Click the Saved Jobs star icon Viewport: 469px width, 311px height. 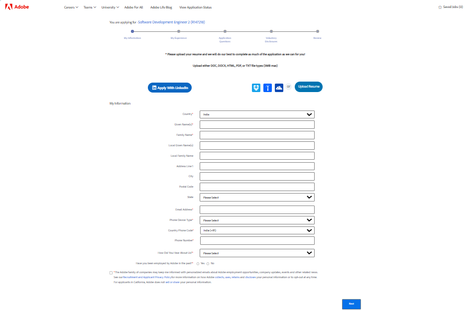(440, 7)
